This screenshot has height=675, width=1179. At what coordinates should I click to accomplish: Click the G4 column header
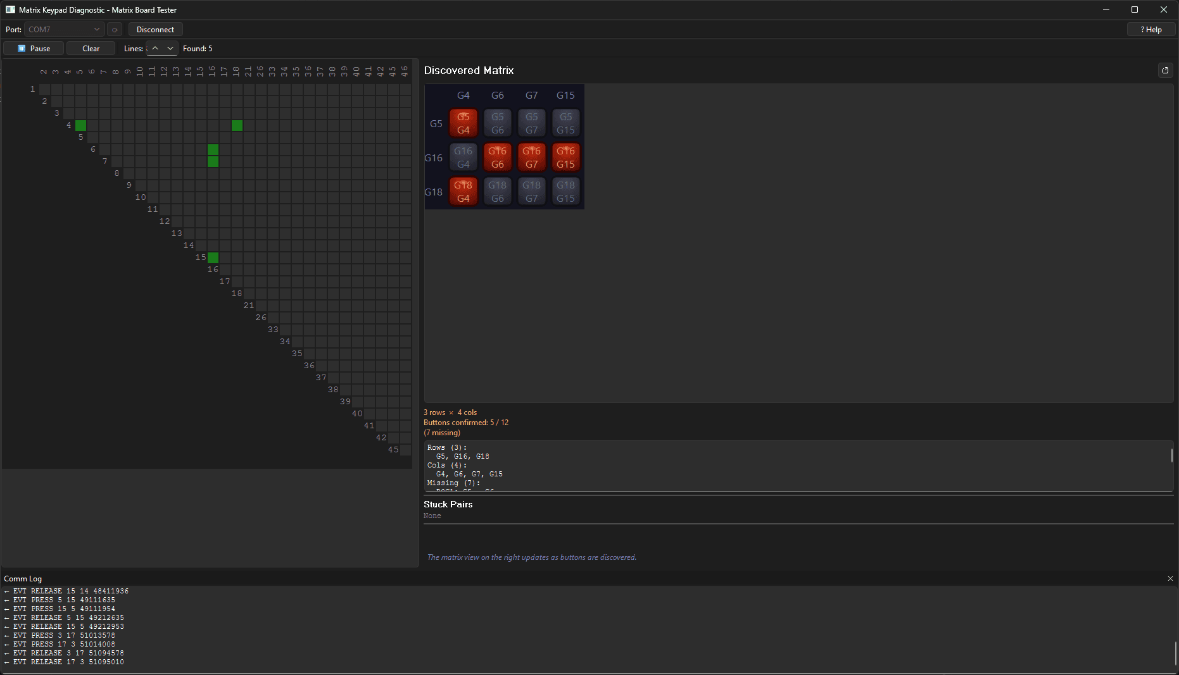pos(463,96)
